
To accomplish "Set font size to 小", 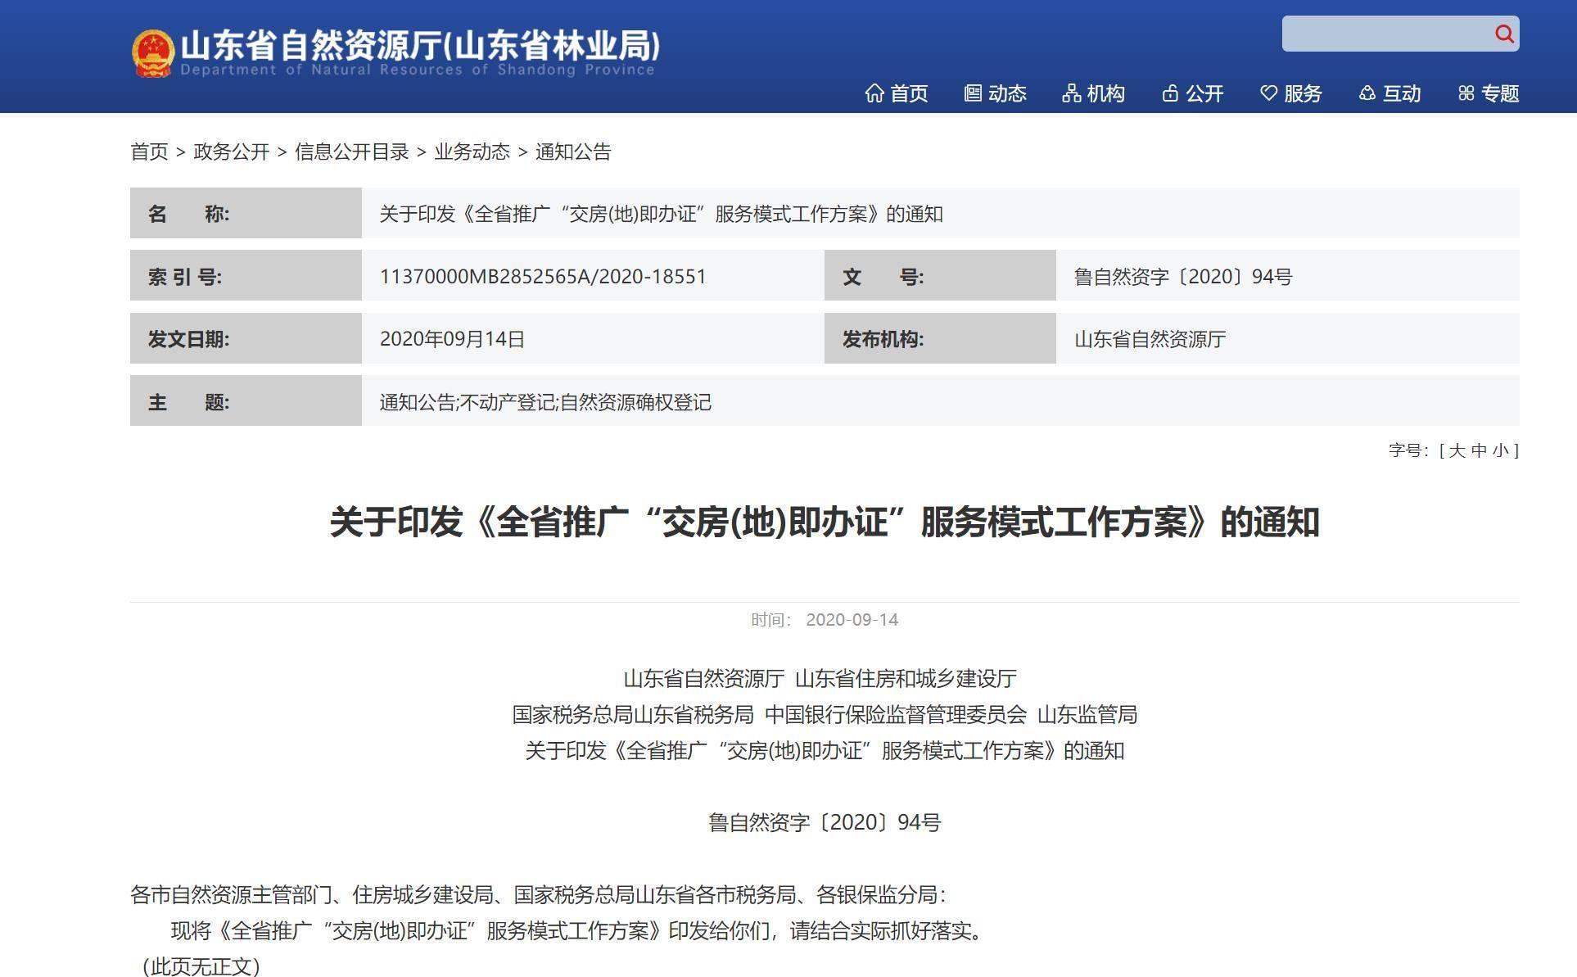I will point(1500,450).
